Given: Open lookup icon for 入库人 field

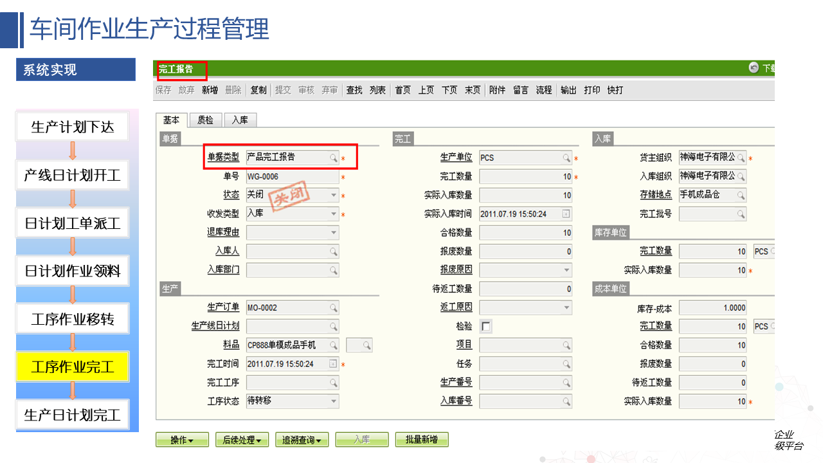Looking at the screenshot, I should click(x=334, y=251).
